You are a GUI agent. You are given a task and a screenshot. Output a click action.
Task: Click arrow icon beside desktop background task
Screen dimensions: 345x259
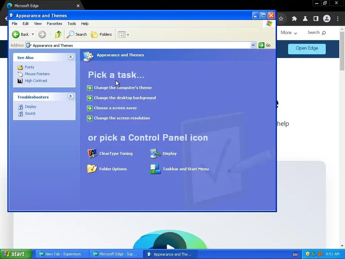coord(90,98)
